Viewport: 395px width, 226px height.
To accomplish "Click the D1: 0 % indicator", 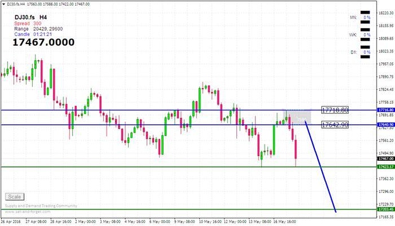I will pyautogui.click(x=361, y=52).
